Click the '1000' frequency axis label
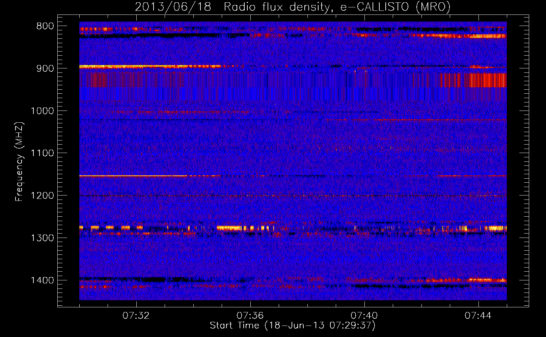This screenshot has width=546, height=337. [x=42, y=111]
